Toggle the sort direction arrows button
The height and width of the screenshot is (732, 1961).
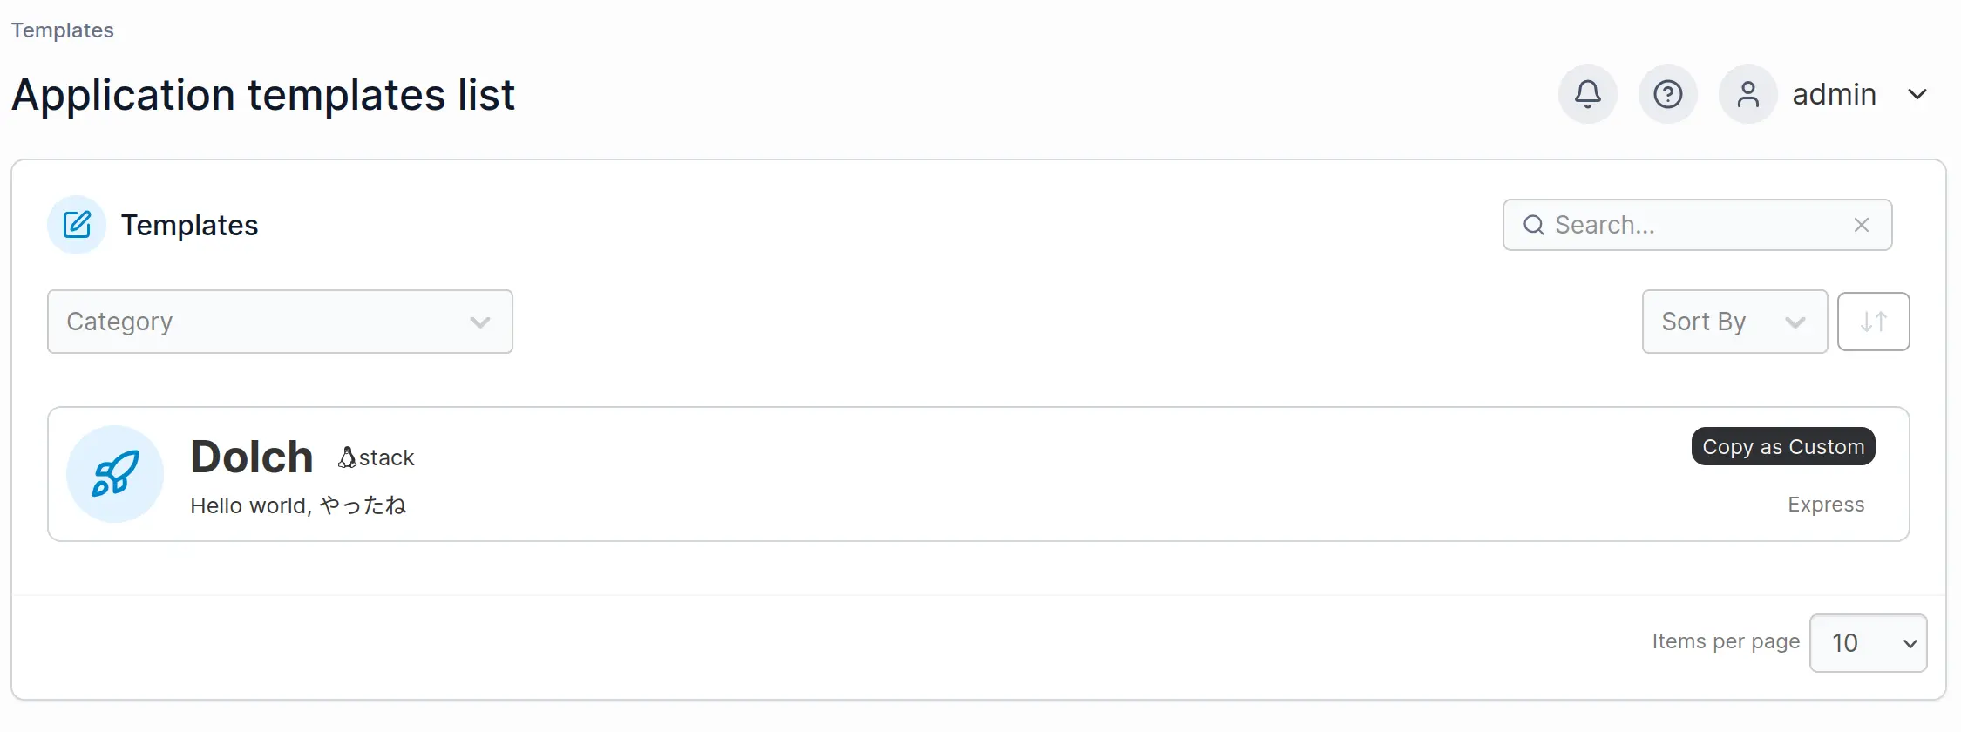click(1873, 322)
